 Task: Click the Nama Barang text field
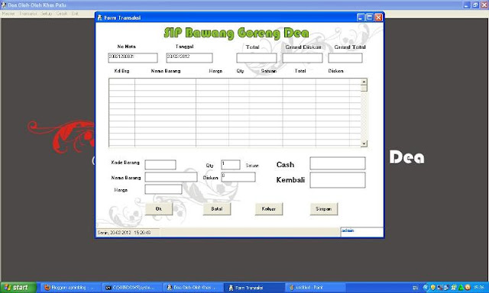click(x=171, y=177)
